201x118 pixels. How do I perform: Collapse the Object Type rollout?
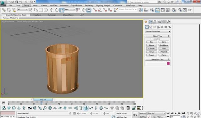pyautogui.click(x=158, y=36)
